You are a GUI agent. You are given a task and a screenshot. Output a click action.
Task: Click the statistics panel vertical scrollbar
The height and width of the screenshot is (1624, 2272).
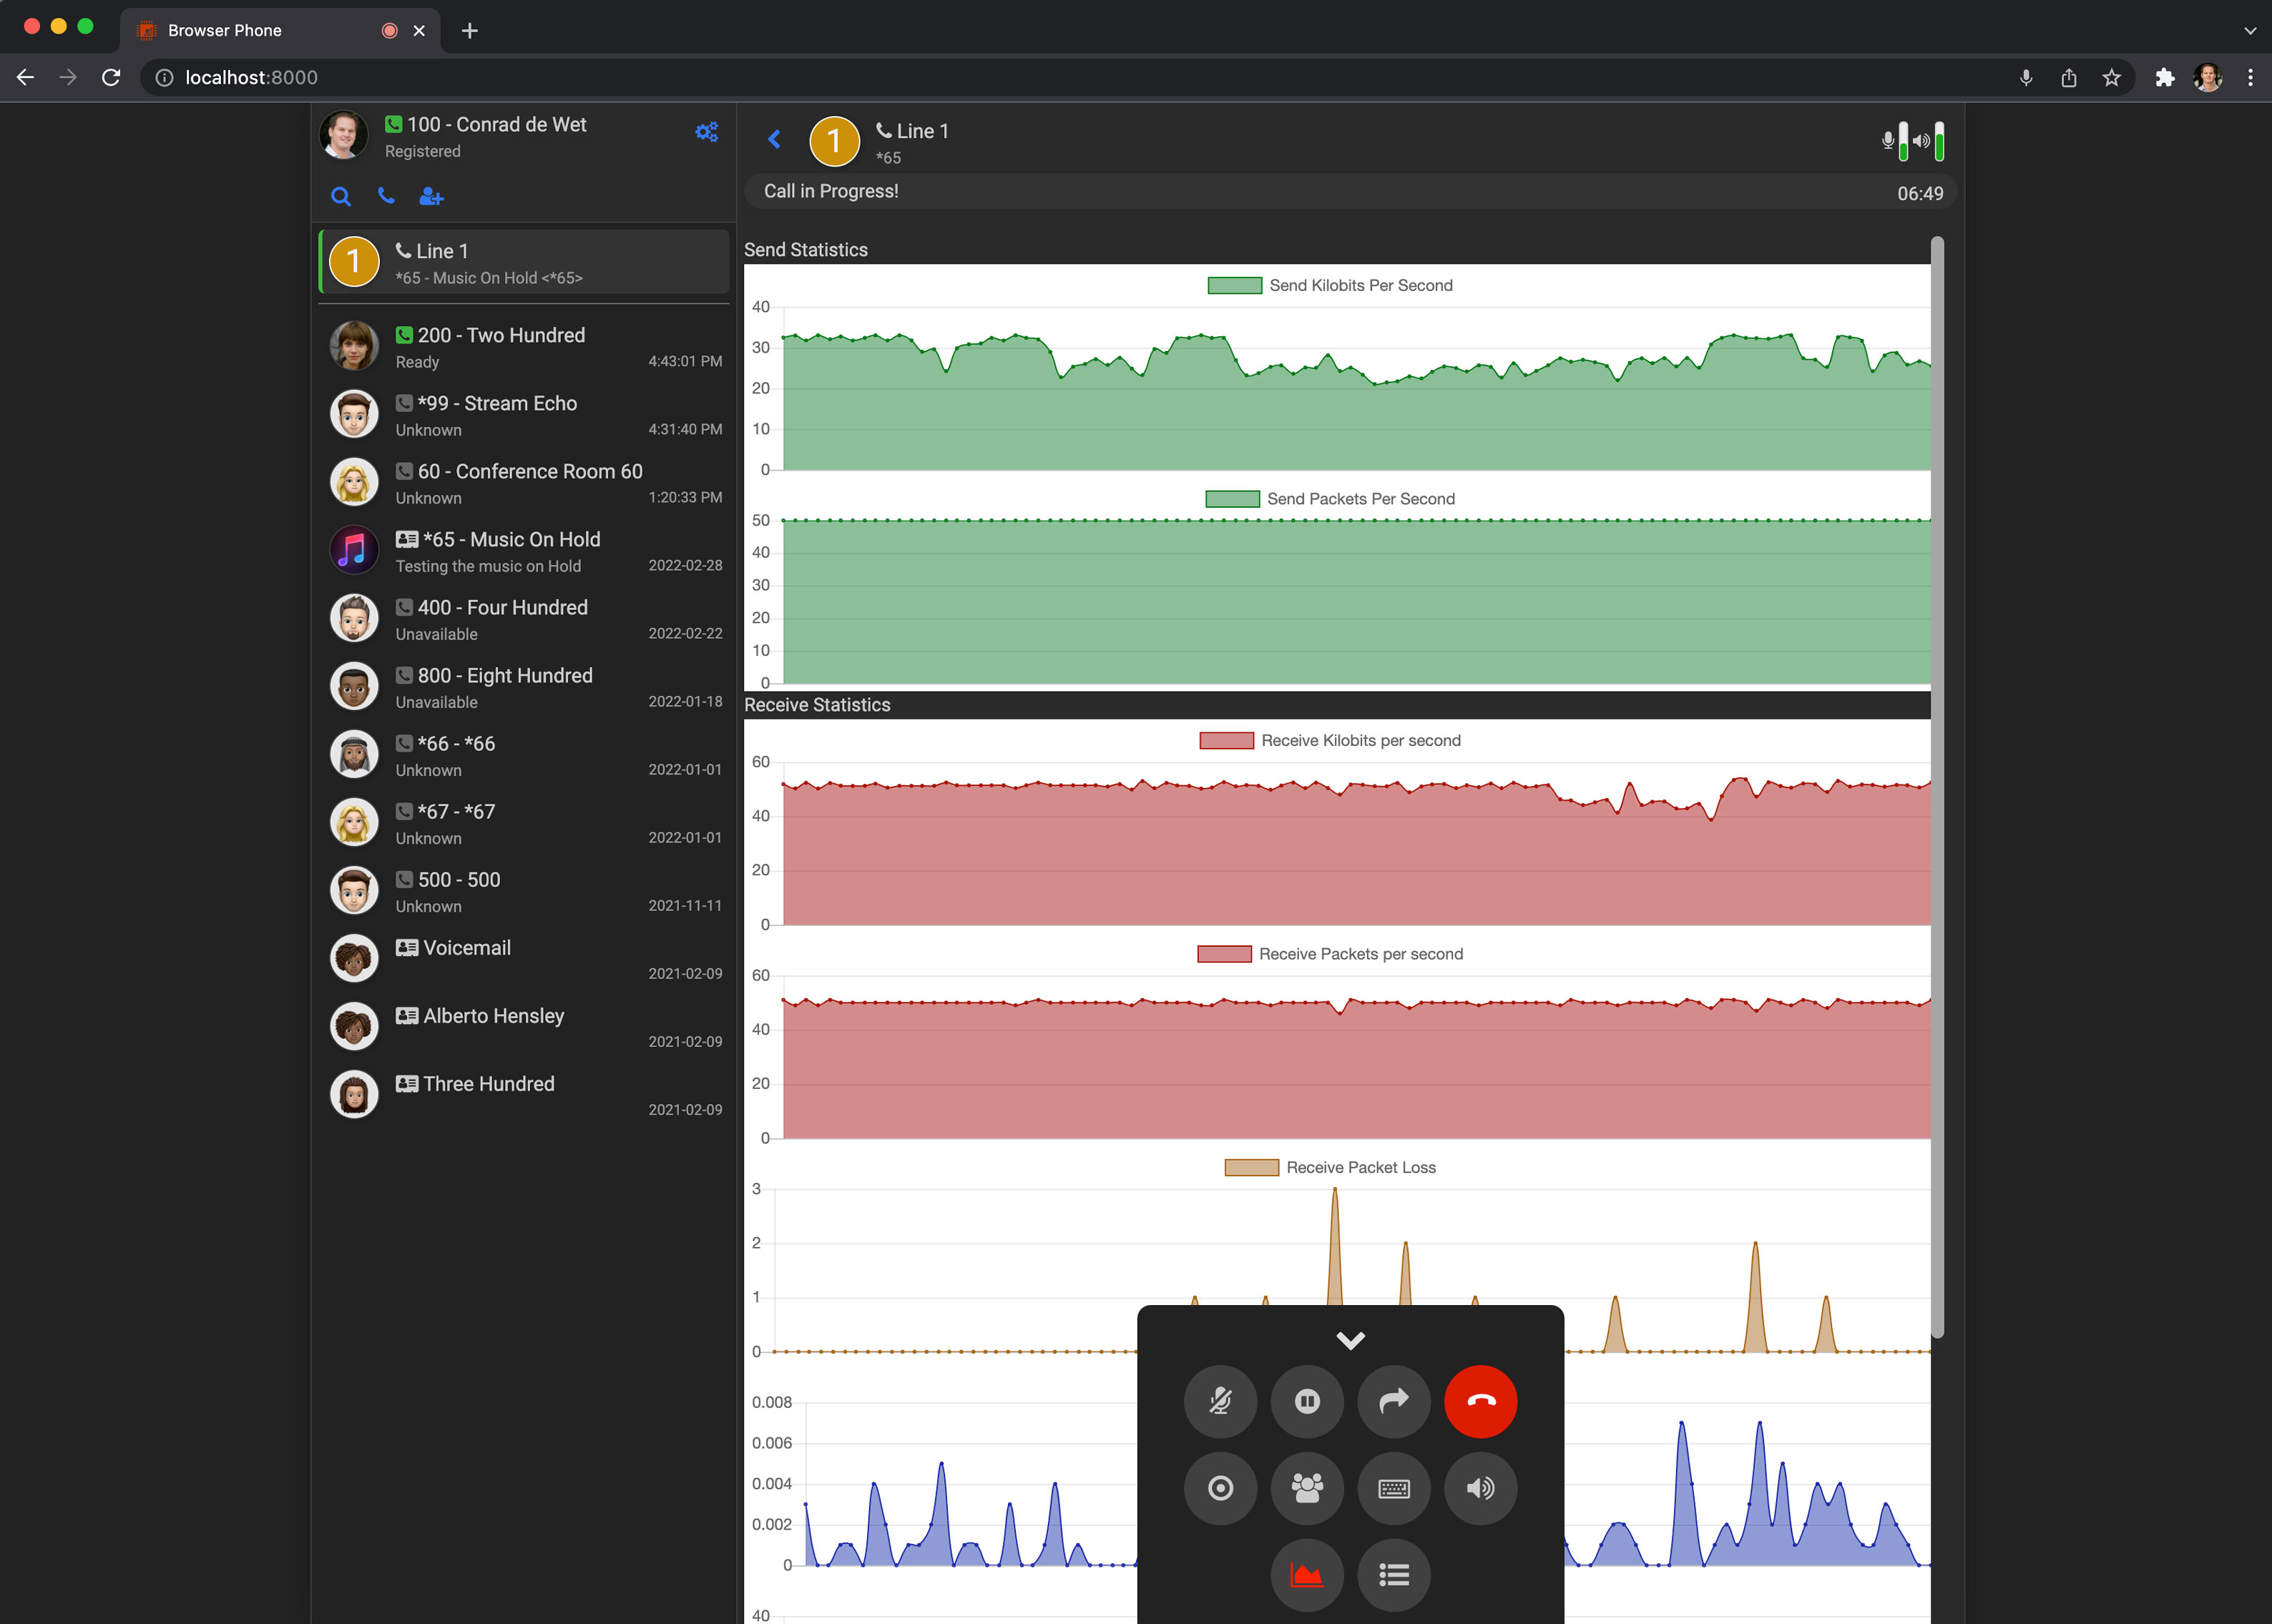tap(1937, 780)
